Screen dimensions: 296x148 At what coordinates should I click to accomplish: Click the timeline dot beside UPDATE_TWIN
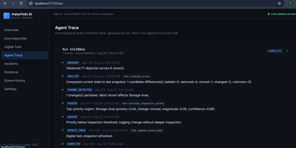63,130
